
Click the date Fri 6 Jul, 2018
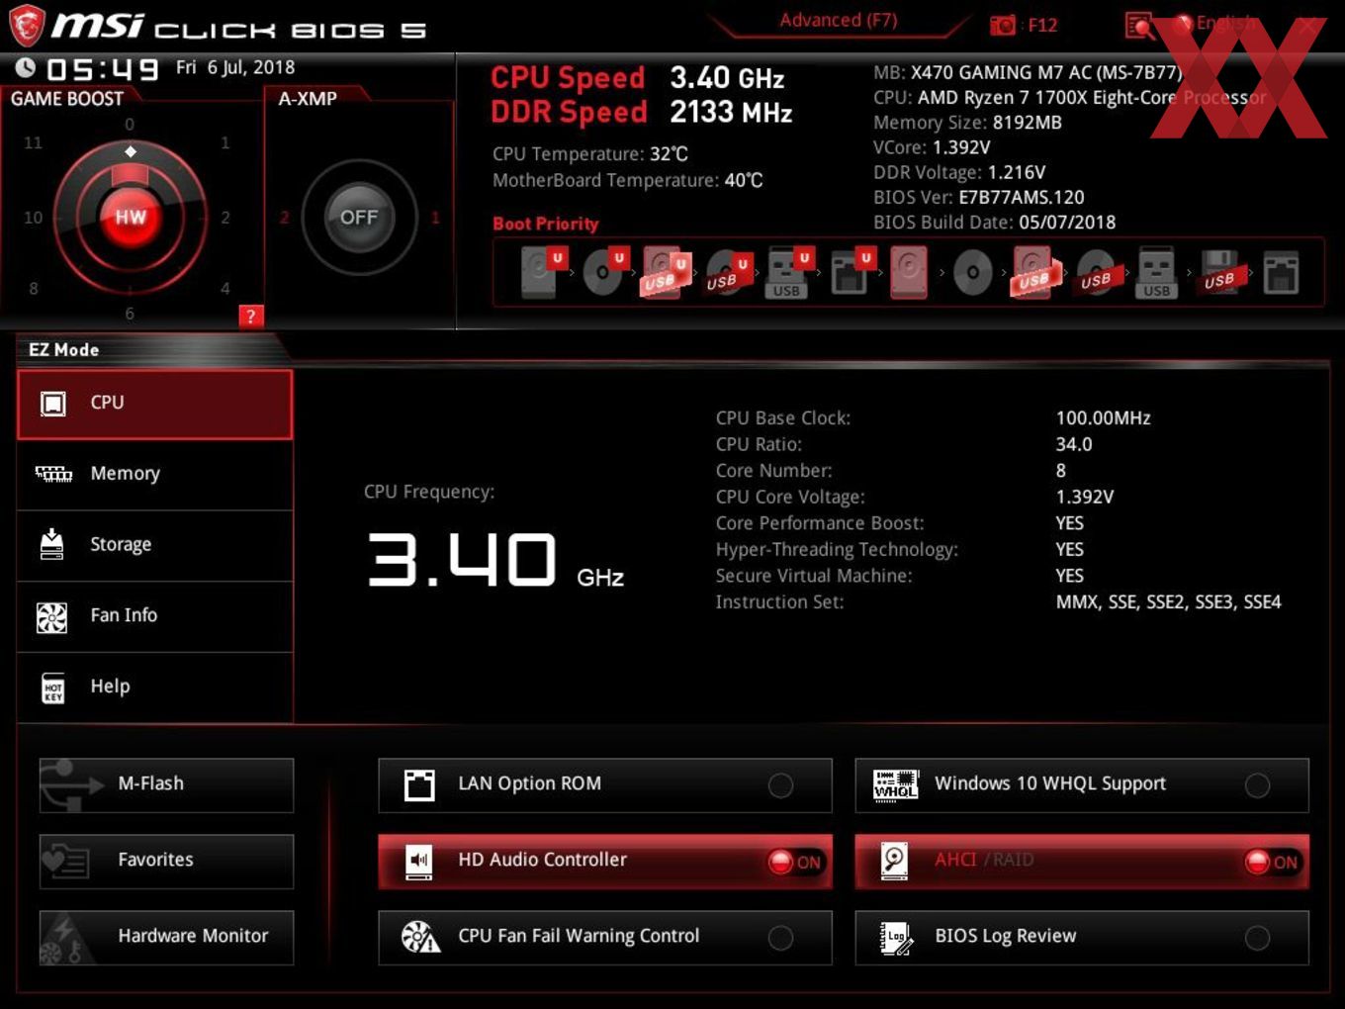[235, 67]
